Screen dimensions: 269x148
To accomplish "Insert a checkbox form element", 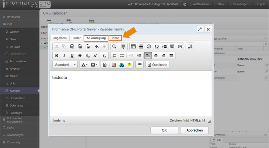I will [x=180, y=46].
